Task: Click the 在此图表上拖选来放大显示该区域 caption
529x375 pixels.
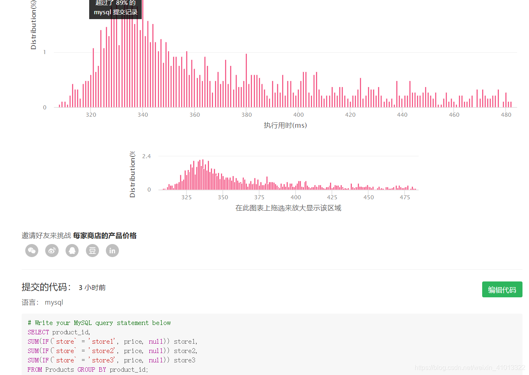Action: pos(288,208)
